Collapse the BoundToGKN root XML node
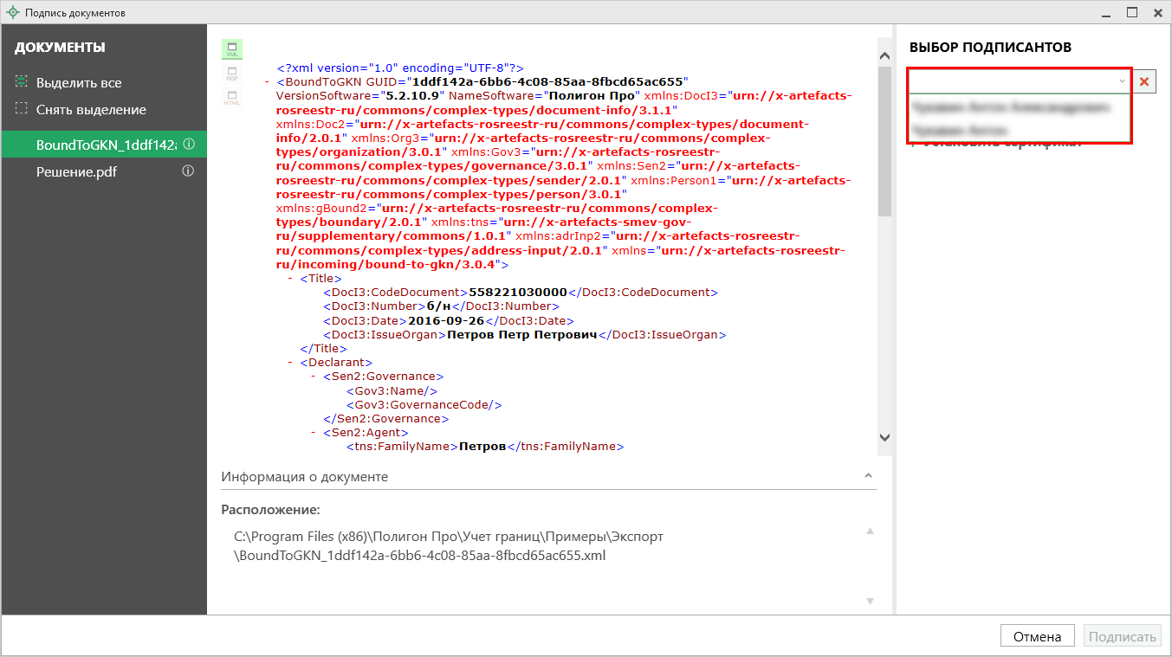This screenshot has height=657, width=1172. pos(266,81)
